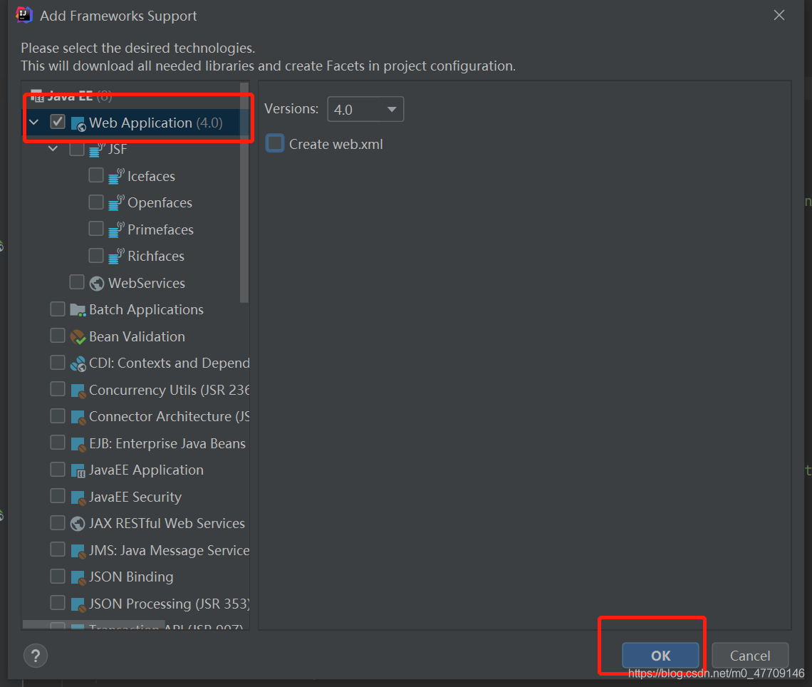Enable the JSF checkbox

[x=77, y=149]
